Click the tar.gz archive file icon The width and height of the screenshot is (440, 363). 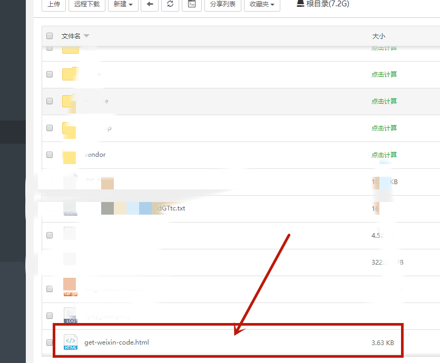(x=70, y=287)
